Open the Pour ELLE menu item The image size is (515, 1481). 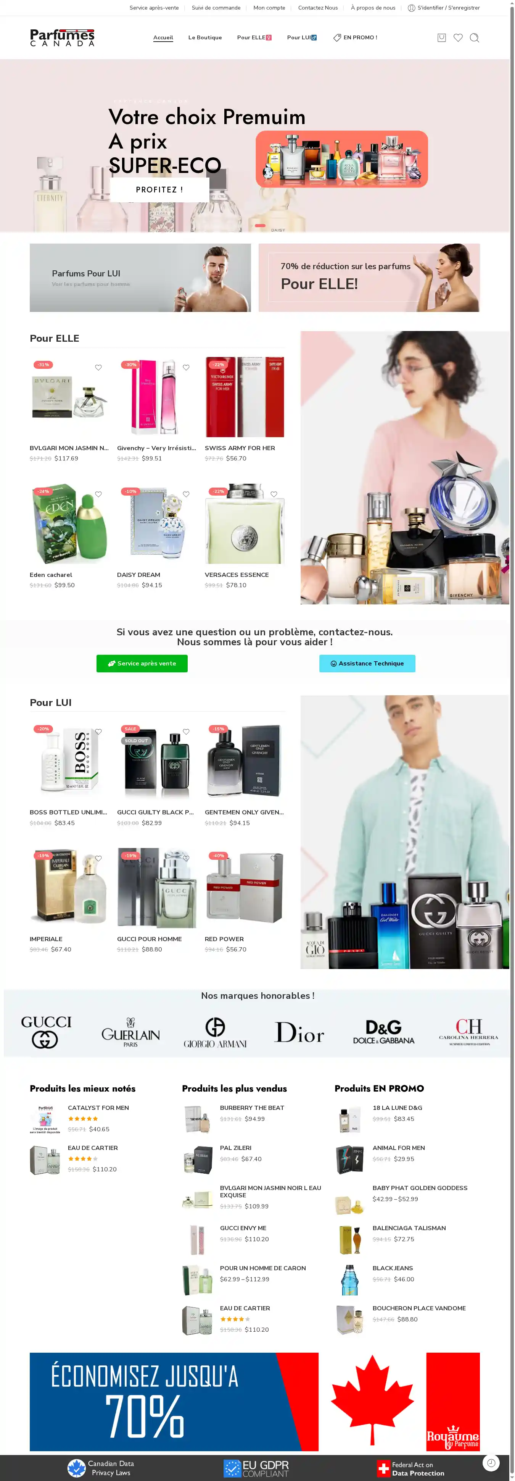pos(254,38)
